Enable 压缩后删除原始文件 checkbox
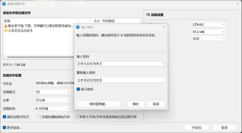The height and width of the screenshot is (133, 242). coord(39,117)
